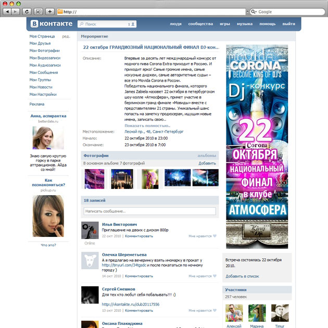Open Сергей Смешков's profile name link
This screenshot has height=328, width=328.
point(118,289)
